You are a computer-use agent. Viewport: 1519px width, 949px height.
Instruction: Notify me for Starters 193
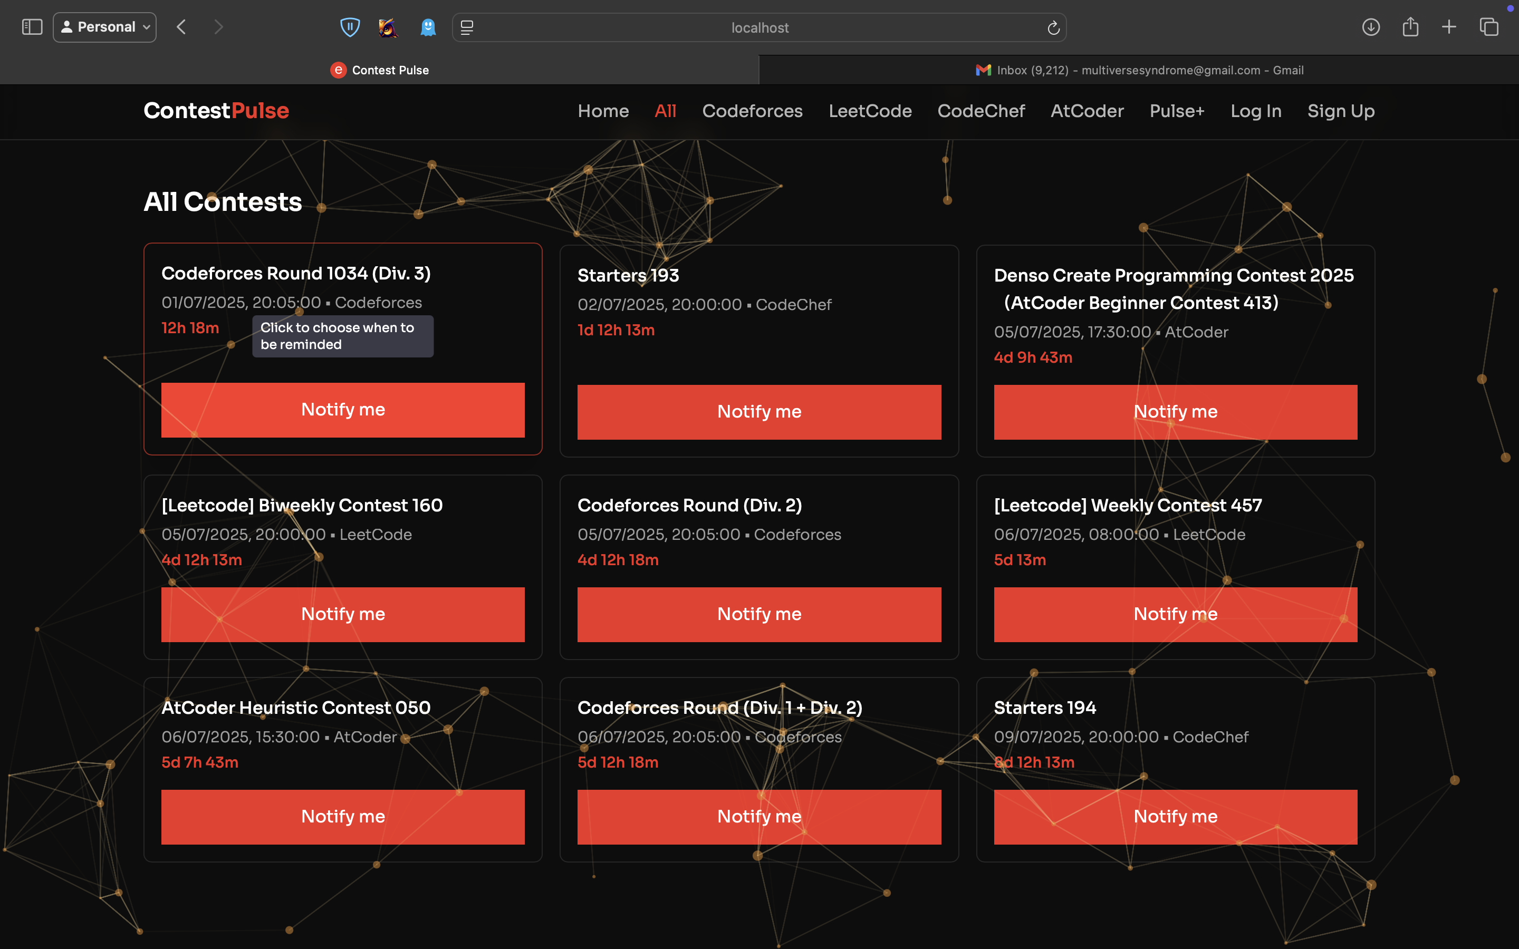pos(759,412)
